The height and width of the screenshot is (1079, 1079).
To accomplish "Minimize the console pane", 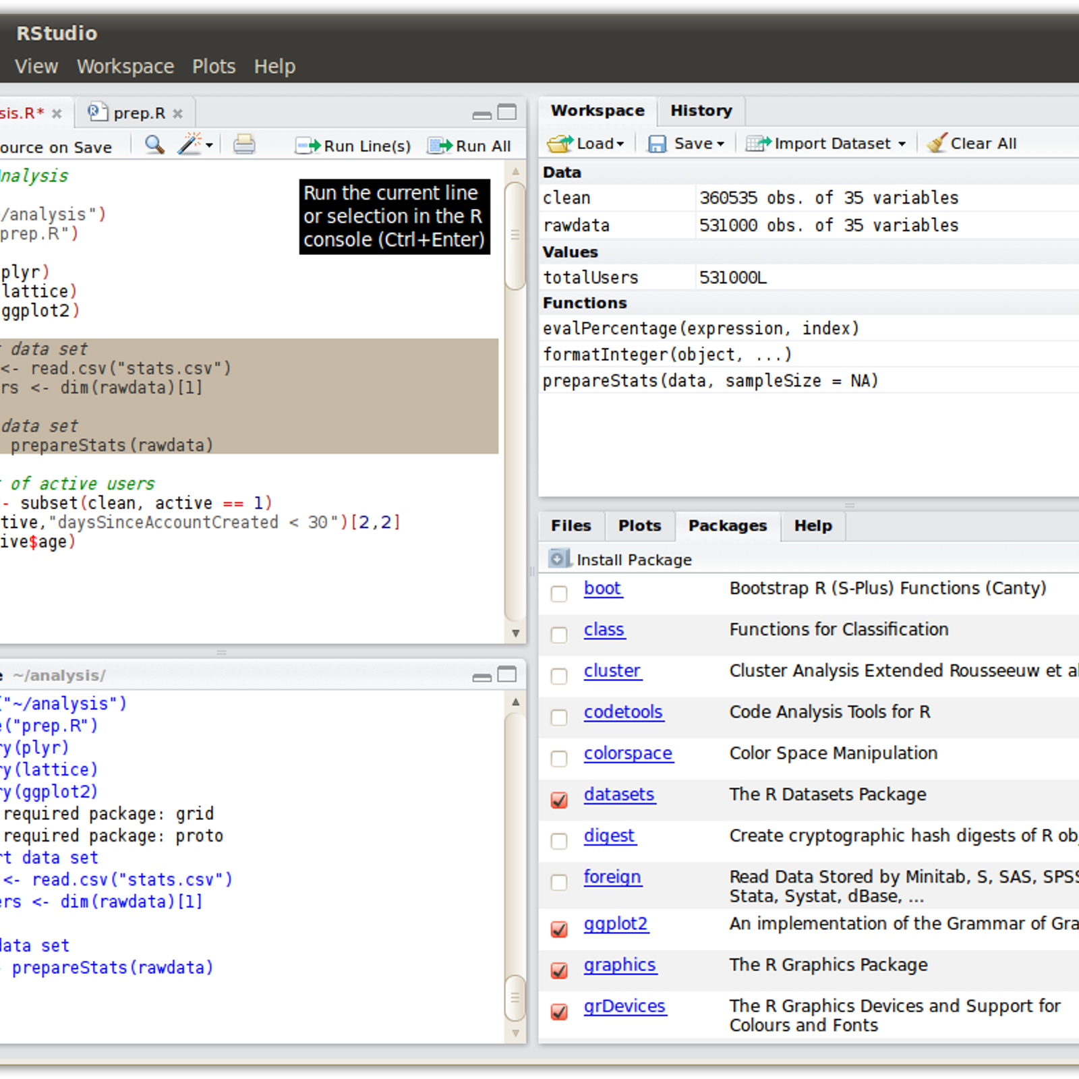I will (482, 677).
